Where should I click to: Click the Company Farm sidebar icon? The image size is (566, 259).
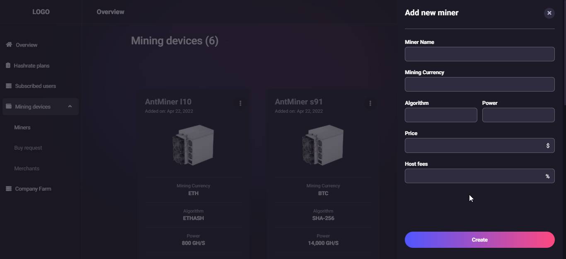[x=8, y=189]
